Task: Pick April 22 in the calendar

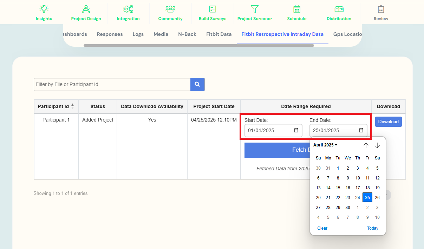Action: tap(338, 198)
